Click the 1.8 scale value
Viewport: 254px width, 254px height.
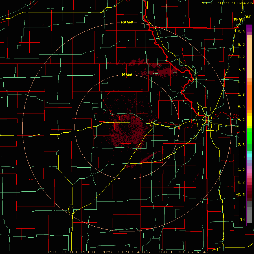[241, 157]
